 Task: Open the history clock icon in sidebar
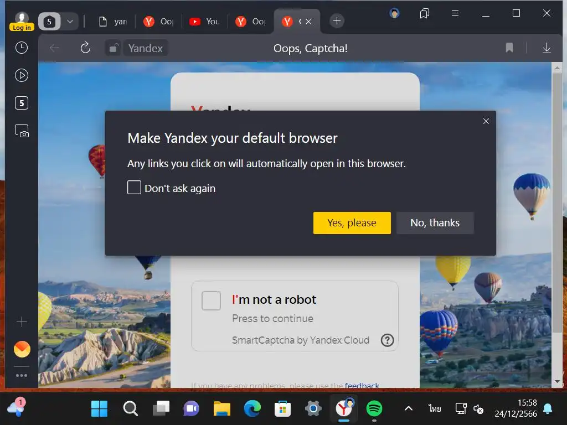(22, 48)
